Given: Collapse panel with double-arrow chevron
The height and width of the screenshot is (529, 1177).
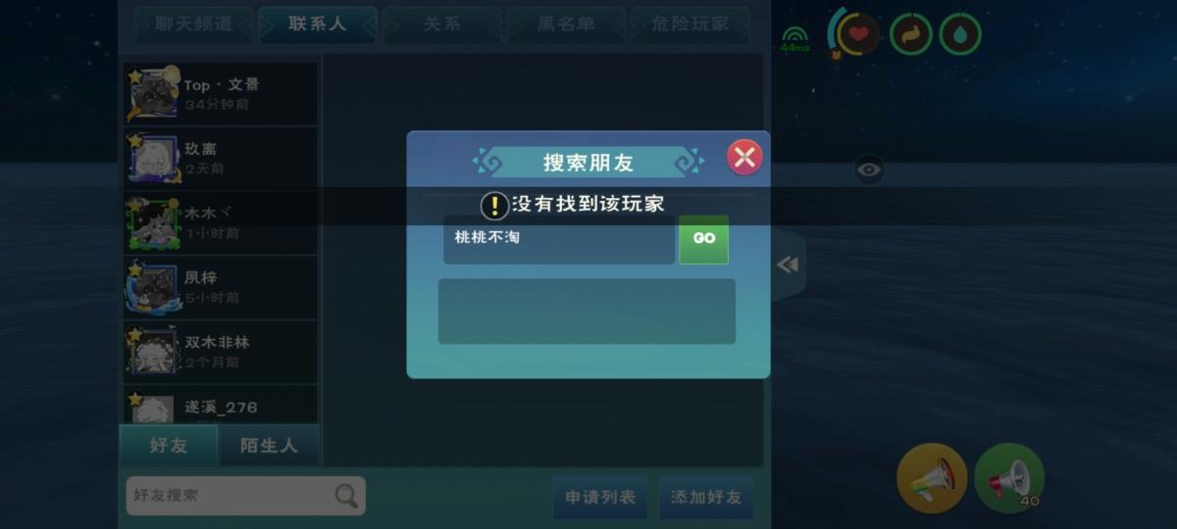Looking at the screenshot, I should point(787,264).
